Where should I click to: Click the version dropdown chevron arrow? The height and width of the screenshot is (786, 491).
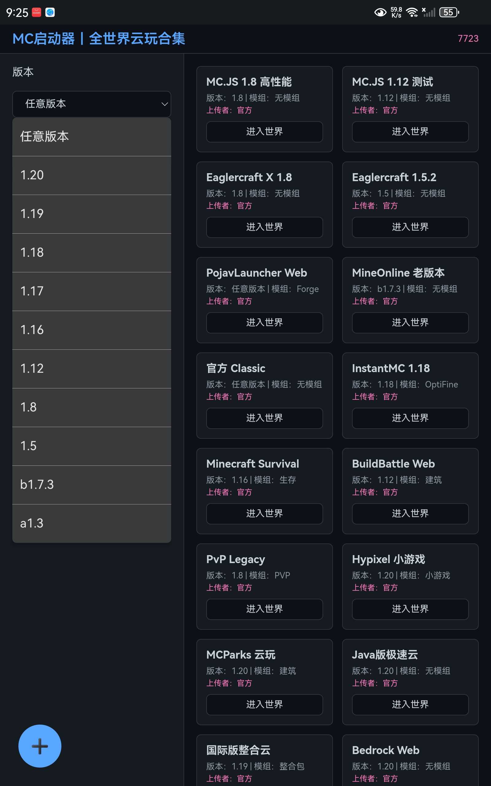coord(164,104)
